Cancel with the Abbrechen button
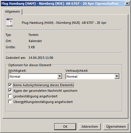This screenshot has height=133, width=131. [90, 127]
